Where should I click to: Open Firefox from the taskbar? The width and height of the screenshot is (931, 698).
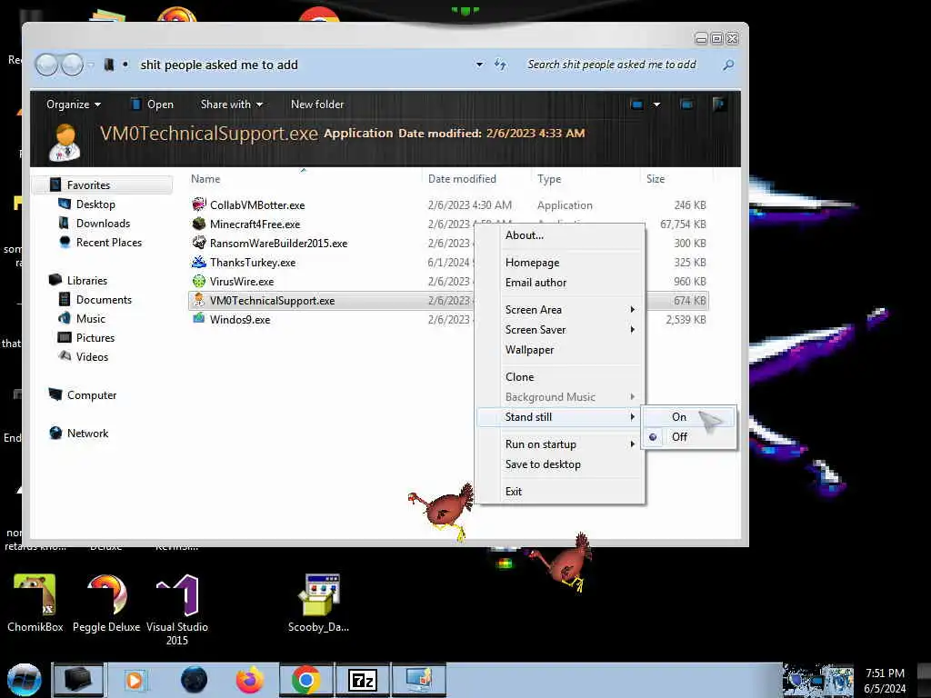(x=249, y=680)
